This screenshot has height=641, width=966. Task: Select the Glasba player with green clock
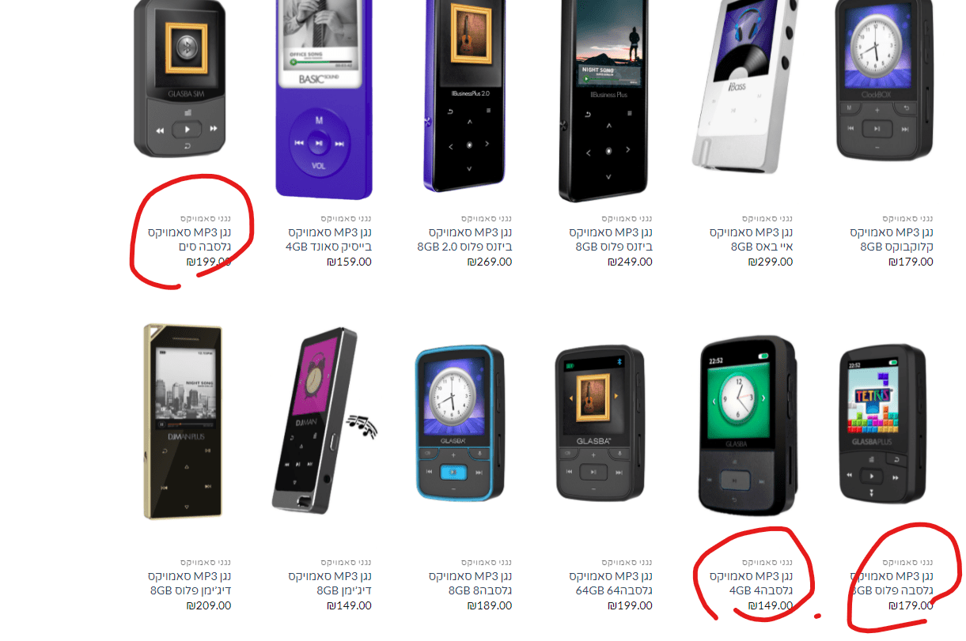[748, 425]
